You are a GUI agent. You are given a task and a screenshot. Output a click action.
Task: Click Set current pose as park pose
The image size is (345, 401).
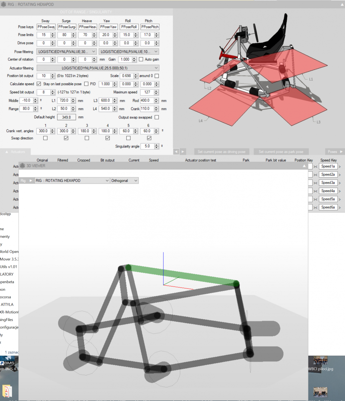[281, 152]
